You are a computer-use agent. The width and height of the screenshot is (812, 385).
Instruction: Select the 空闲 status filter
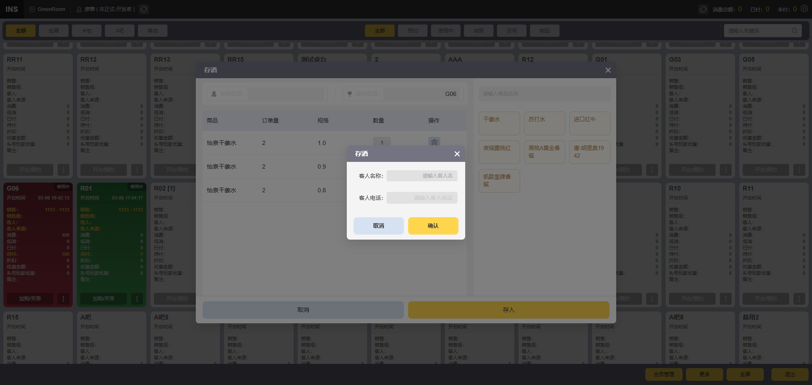point(512,31)
